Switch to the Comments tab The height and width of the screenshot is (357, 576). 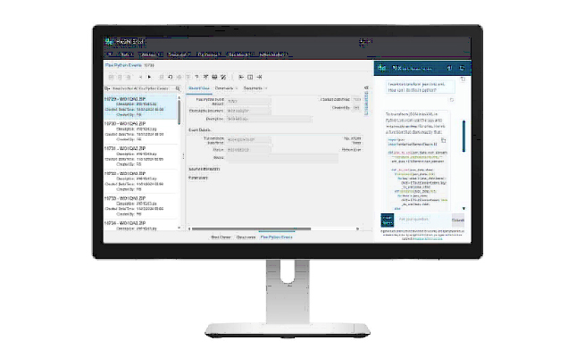click(x=224, y=88)
